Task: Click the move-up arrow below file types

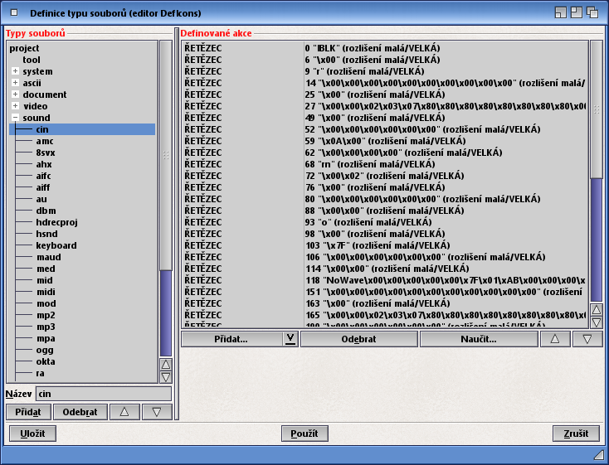Action: [124, 412]
